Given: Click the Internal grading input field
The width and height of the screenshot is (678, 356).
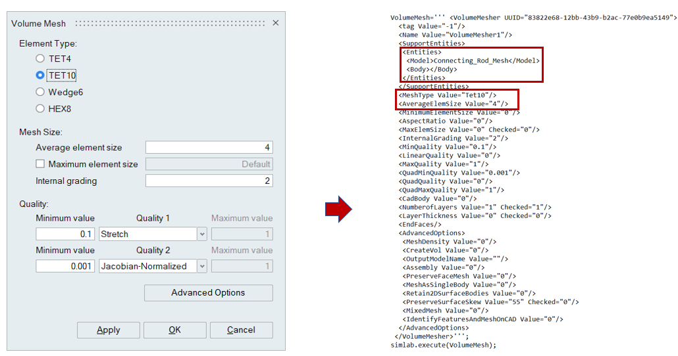Looking at the screenshot, I should click(209, 181).
